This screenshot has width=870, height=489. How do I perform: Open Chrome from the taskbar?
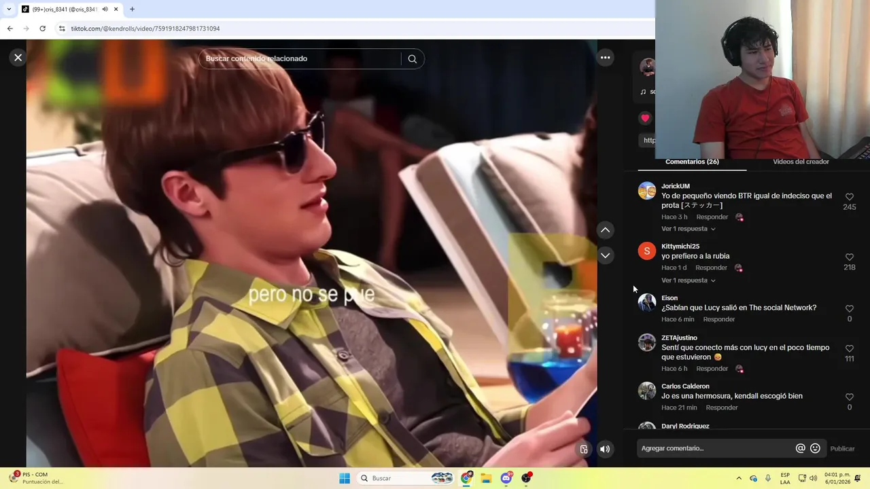(466, 478)
